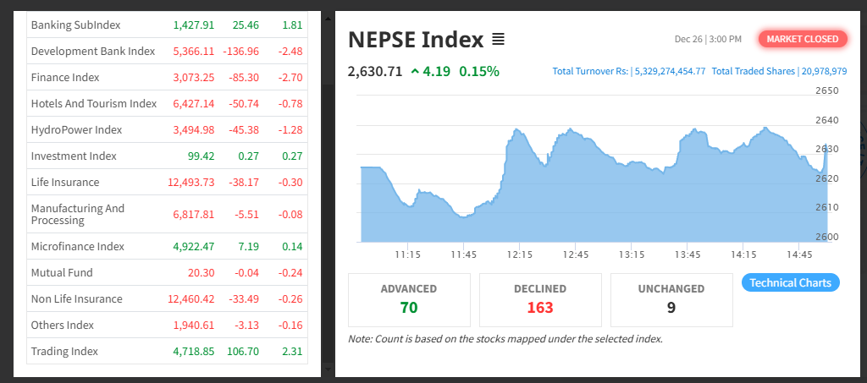The image size is (867, 383).
Task: Click the scrollbar track beside the index table
Action: point(328,193)
